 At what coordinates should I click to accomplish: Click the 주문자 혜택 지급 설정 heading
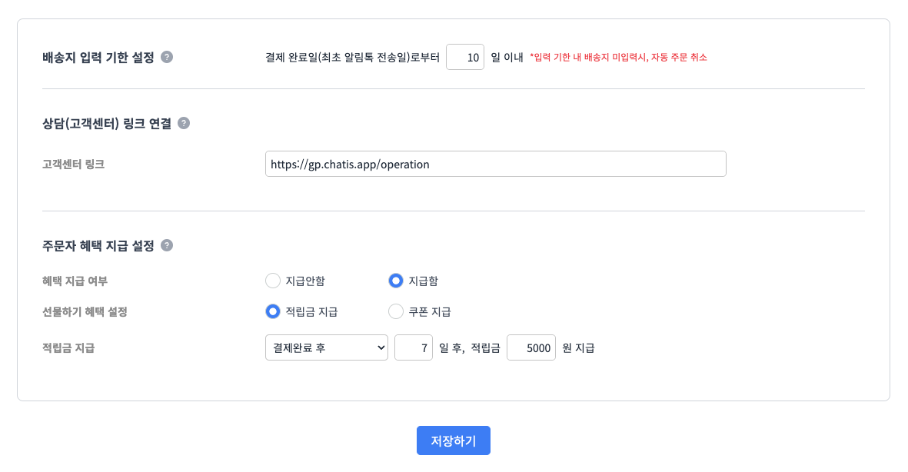click(98, 246)
